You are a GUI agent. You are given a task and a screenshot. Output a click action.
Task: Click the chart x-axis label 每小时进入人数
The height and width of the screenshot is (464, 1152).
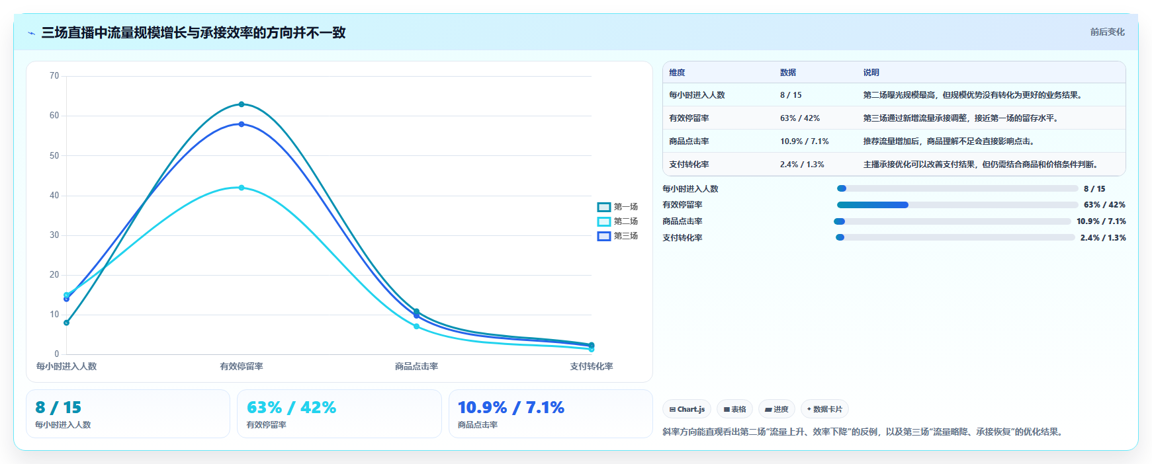tap(66, 366)
